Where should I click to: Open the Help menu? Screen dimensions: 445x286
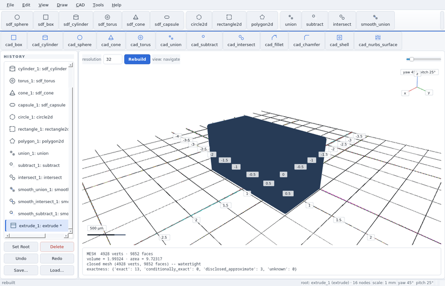point(116,5)
